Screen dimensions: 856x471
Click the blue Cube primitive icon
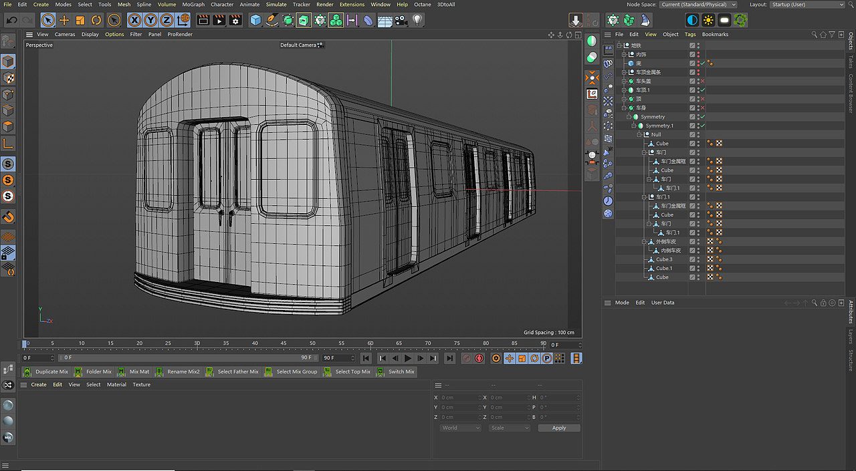(255, 20)
